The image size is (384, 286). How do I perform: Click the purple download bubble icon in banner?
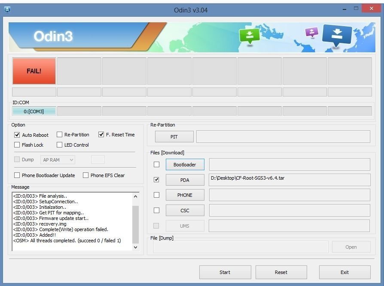tap(311, 32)
